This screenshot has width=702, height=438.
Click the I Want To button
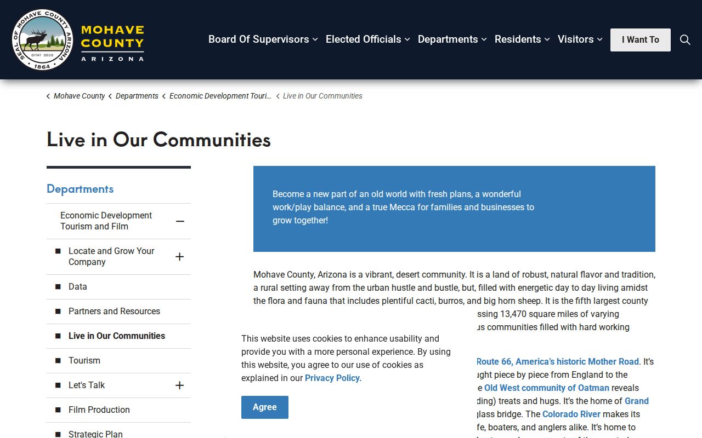click(x=641, y=40)
